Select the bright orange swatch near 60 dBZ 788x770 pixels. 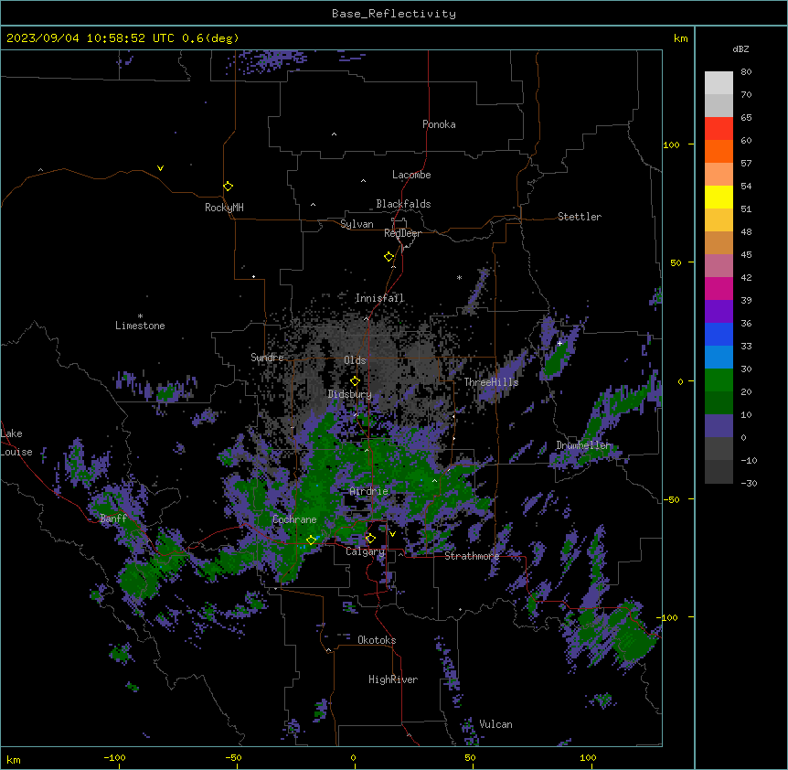click(719, 151)
